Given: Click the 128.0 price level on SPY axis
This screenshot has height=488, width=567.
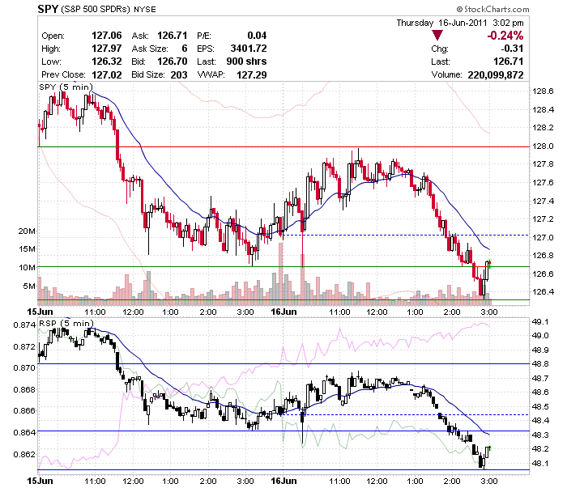Looking at the screenshot, I should tap(543, 146).
